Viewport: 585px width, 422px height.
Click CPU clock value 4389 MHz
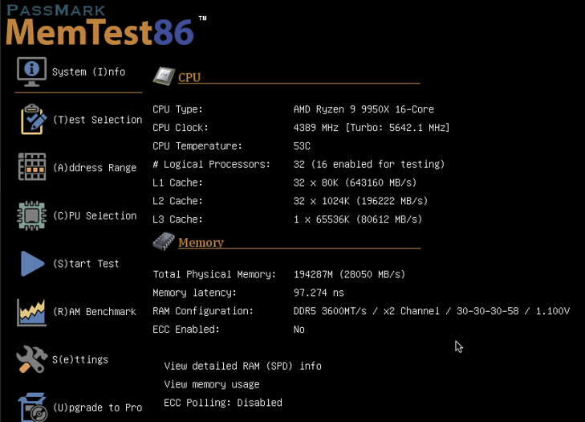tap(372, 128)
